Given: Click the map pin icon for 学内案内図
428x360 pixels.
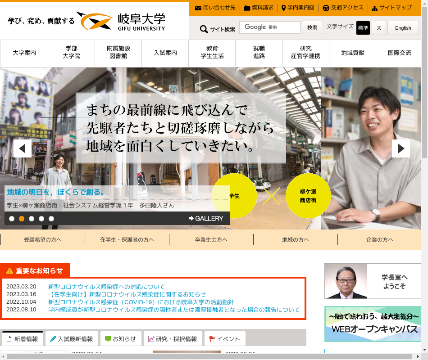Looking at the screenshot, I should [283, 8].
